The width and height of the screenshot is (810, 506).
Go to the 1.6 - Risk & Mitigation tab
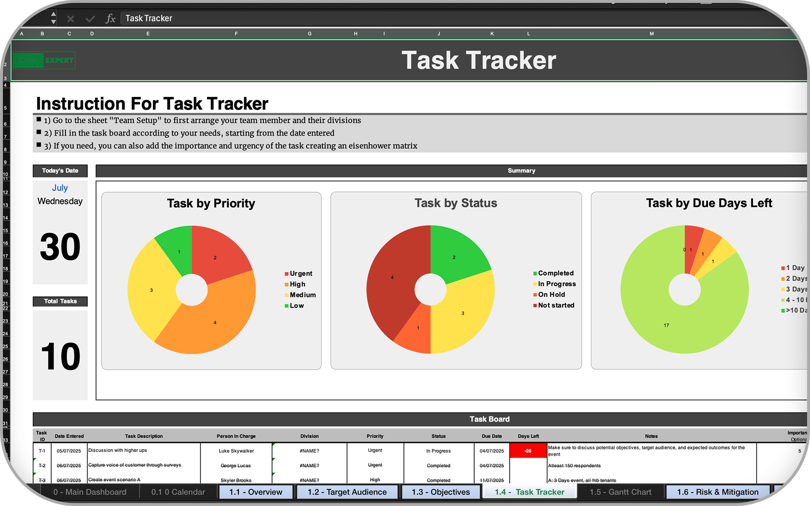click(x=717, y=492)
